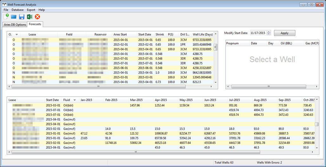Open the Help menu

pos(42,10)
